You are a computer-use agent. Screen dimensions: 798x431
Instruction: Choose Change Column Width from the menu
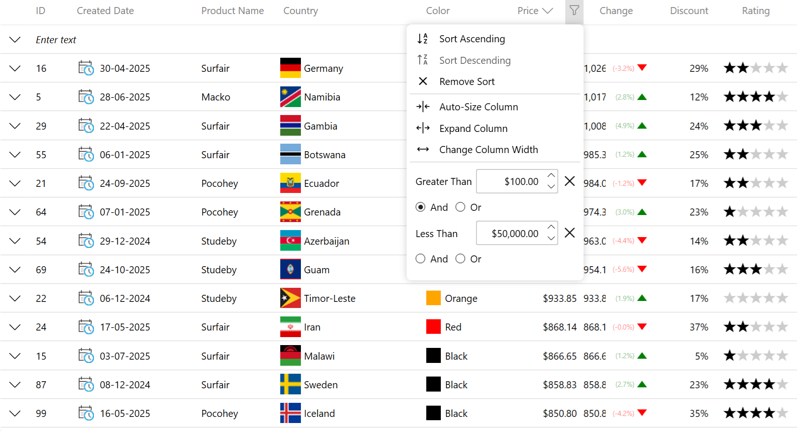pos(488,149)
